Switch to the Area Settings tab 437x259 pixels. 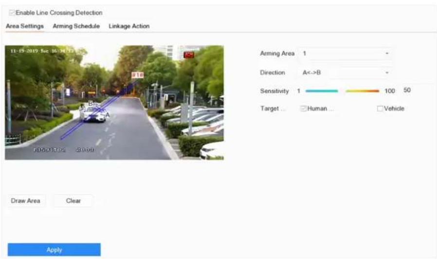pos(25,26)
